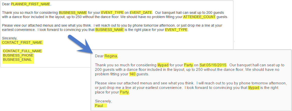Select the EVENT_DATE placeholder
Viewport: 292px width, 111px height.
141,13
